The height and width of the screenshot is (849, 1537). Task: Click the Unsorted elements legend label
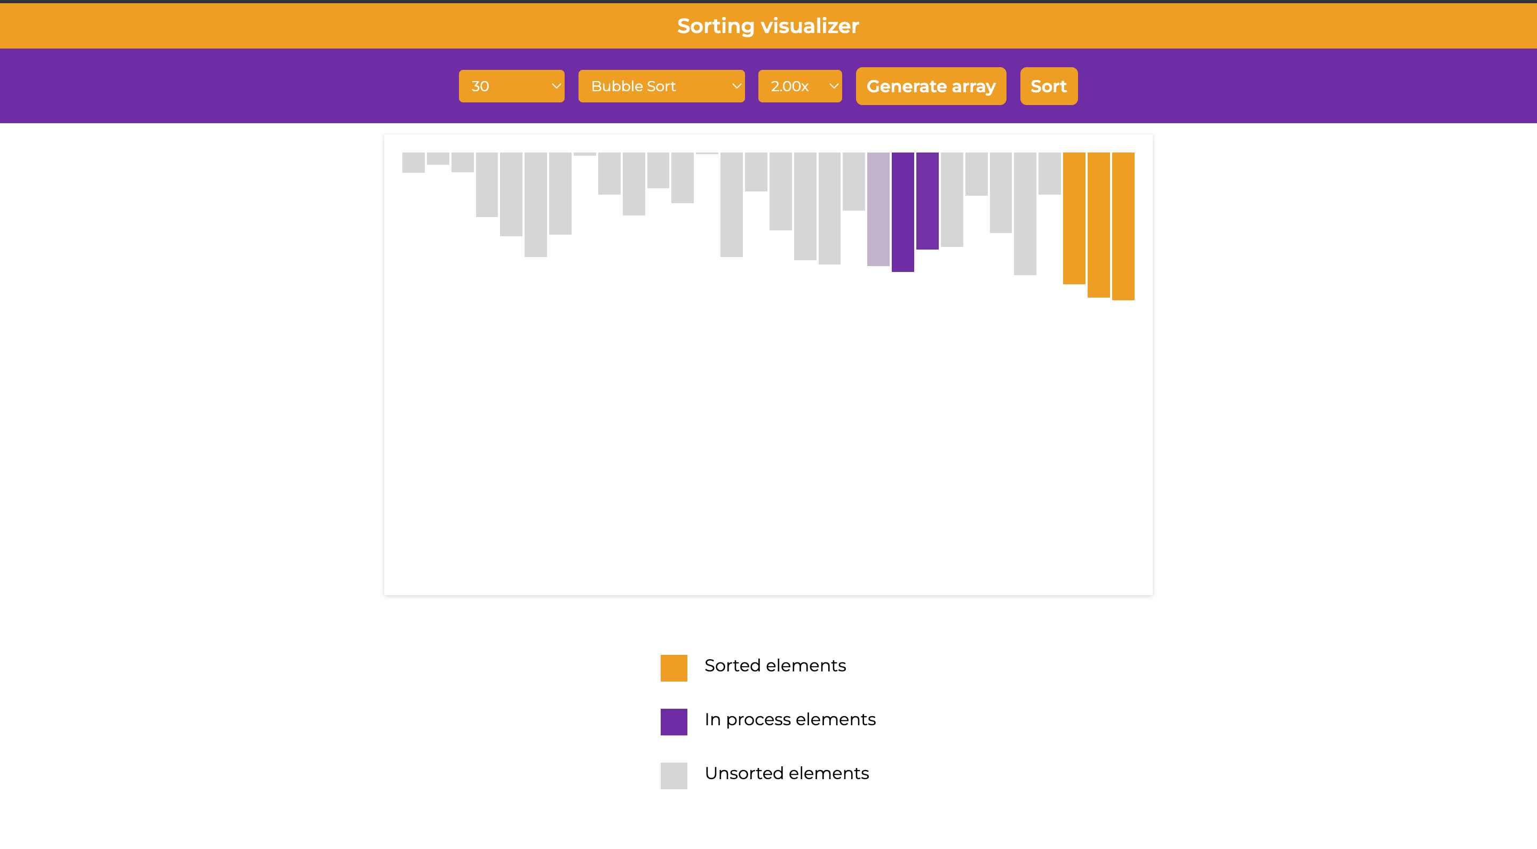point(787,773)
